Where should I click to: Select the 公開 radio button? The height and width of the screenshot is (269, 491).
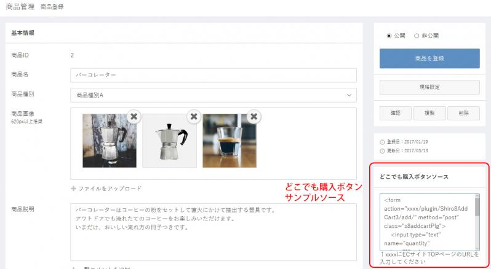(389, 36)
